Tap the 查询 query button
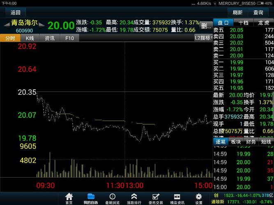The width and height of the screenshot is (274, 205). pos(258,13)
